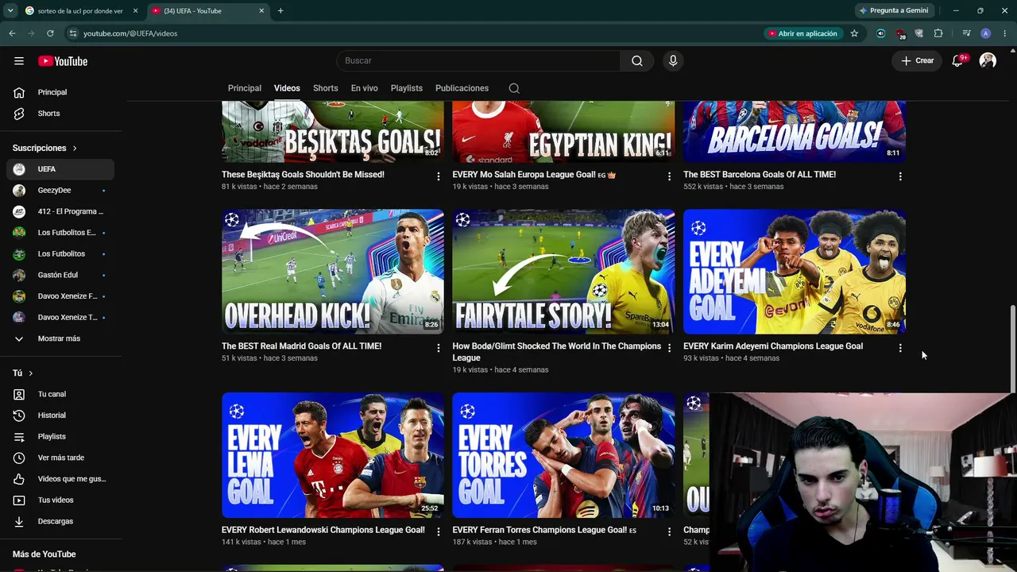Start voice search with the microphone
Screen dimensions: 1017x572
pyautogui.click(x=673, y=61)
